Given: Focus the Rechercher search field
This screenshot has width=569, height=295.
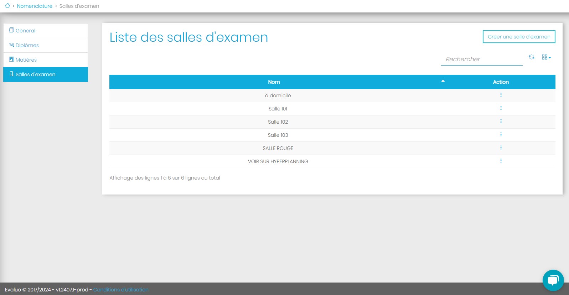Looking at the screenshot, I should coord(481,59).
